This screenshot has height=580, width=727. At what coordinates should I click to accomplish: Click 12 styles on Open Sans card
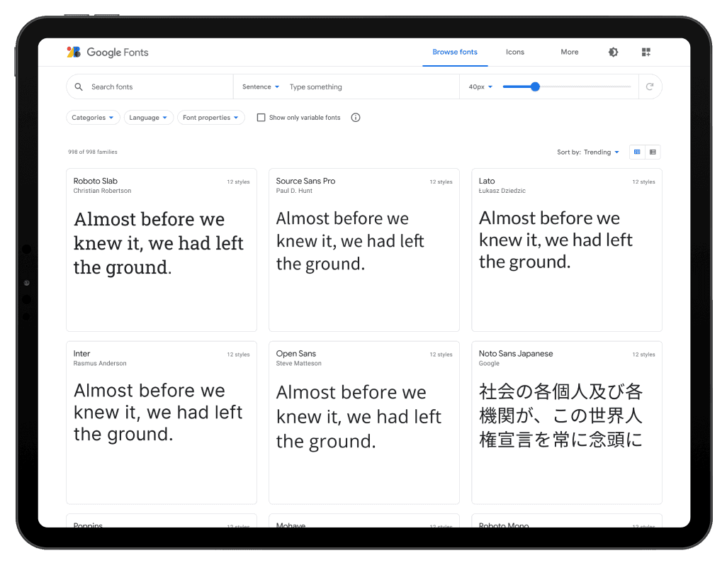point(441,355)
